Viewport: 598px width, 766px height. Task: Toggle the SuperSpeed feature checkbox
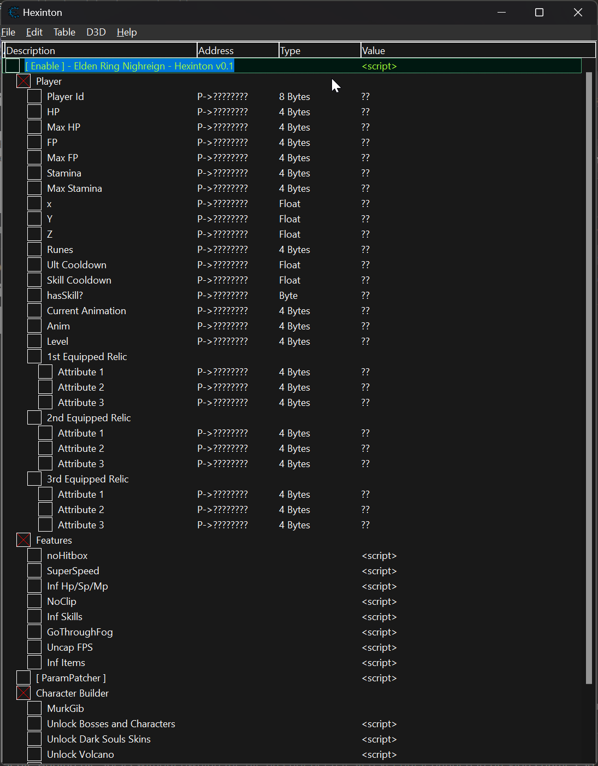[x=34, y=571]
